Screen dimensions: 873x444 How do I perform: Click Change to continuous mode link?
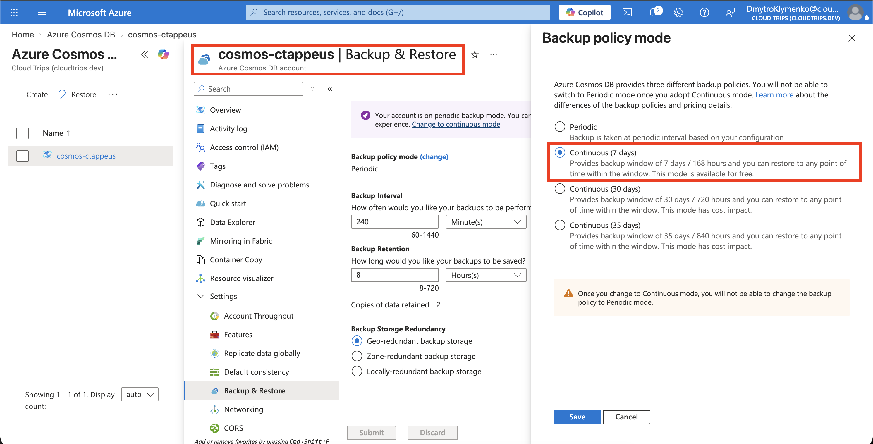coord(456,124)
